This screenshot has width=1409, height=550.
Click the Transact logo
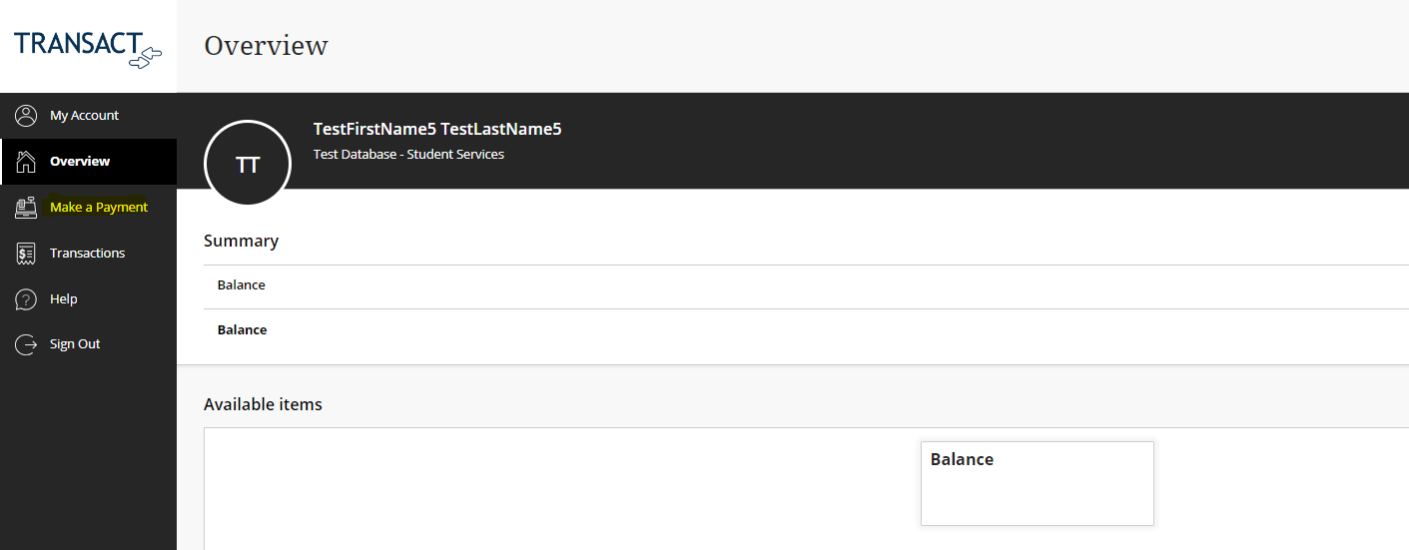point(88,47)
